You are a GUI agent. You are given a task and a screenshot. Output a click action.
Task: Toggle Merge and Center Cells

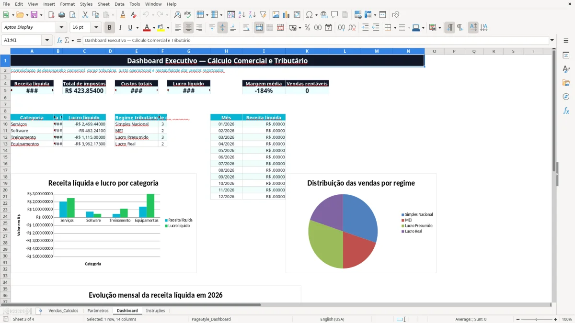(259, 28)
